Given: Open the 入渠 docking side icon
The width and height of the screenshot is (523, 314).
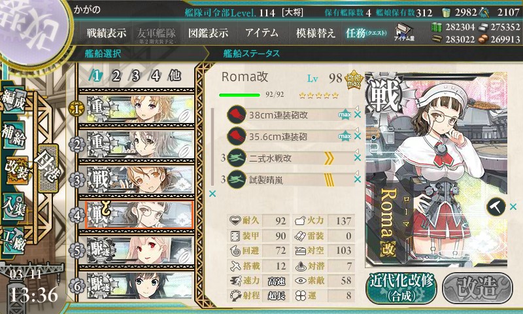Looking at the screenshot, I should click(14, 206).
